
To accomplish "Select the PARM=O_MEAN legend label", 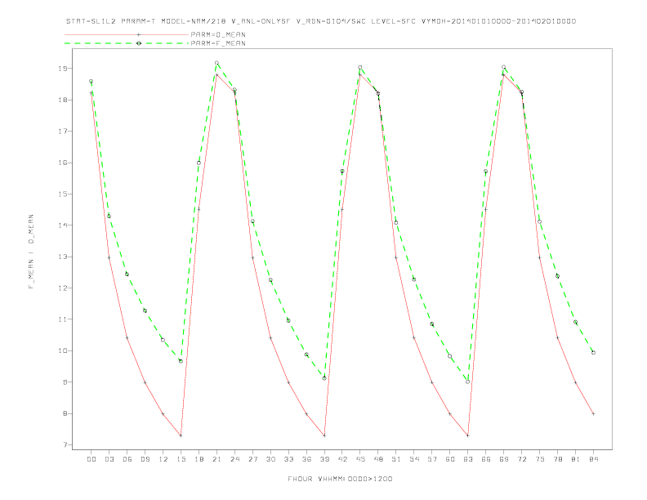I will pos(218,34).
